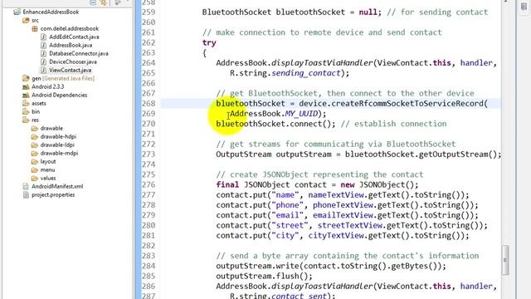Select ViewContact.java in the explorer

pyautogui.click(x=70, y=70)
